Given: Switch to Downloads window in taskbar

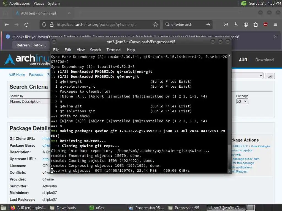Looking at the screenshot, I should [63, 208].
